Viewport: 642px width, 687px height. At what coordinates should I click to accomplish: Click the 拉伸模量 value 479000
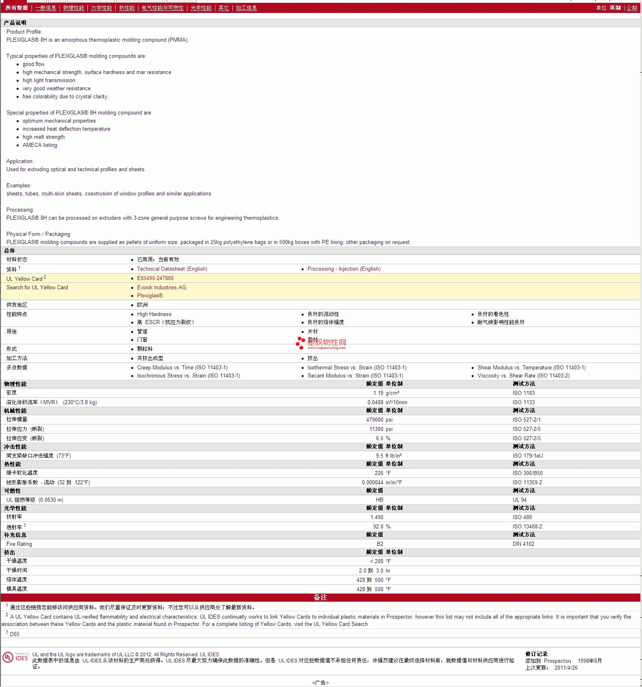pyautogui.click(x=374, y=420)
